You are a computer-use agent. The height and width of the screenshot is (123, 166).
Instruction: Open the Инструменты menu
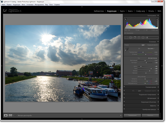click(39, 5)
